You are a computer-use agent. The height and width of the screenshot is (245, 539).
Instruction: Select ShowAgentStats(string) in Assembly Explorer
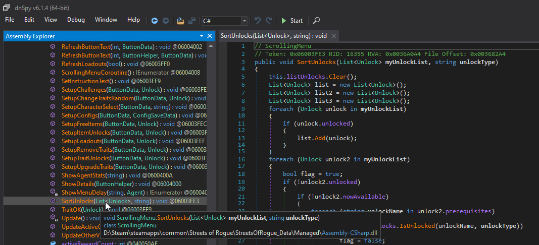(x=83, y=175)
